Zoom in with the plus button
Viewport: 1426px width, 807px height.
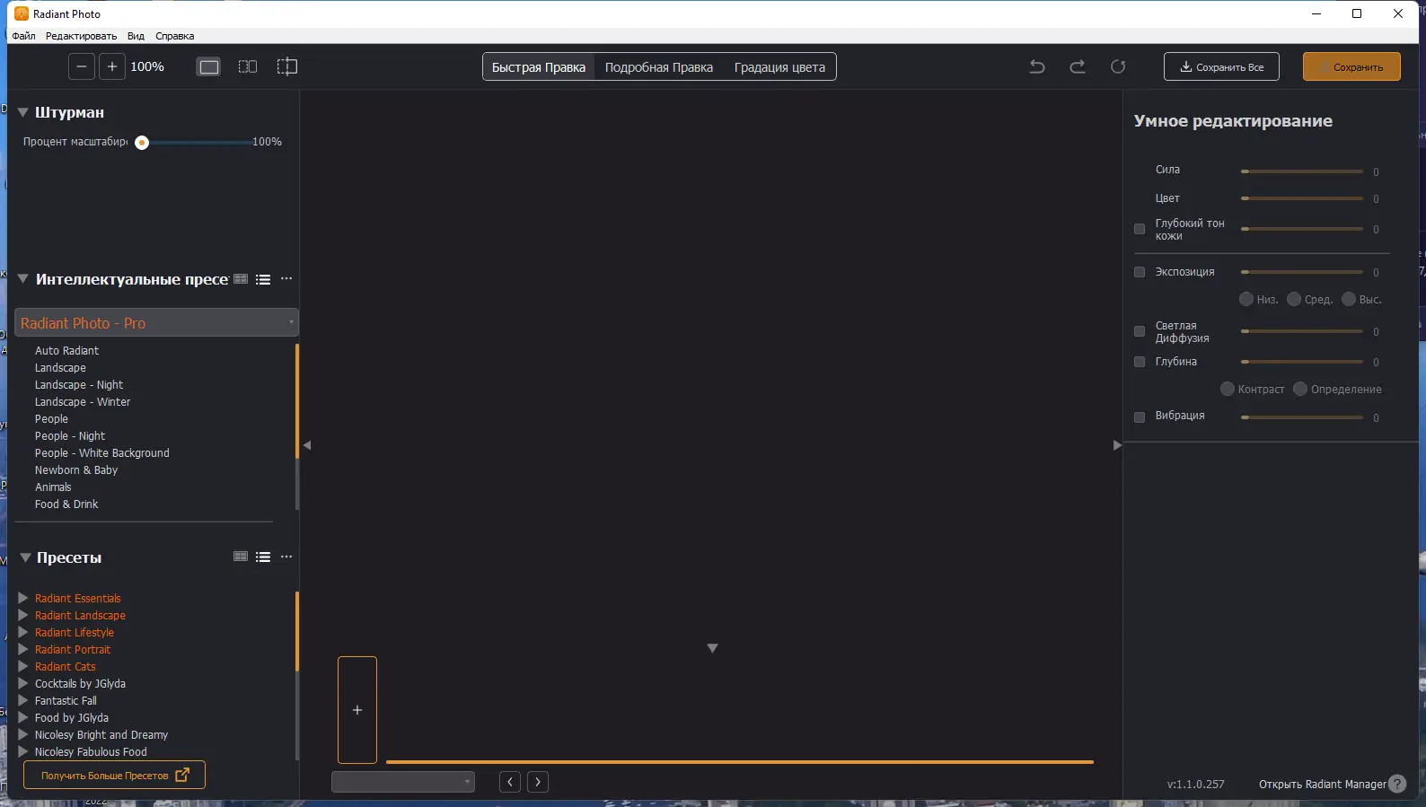(112, 66)
